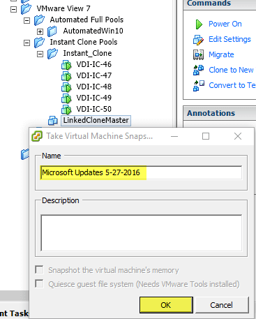
Task: Click the VDI-IC-48 virtual machine icon
Action: [66, 87]
